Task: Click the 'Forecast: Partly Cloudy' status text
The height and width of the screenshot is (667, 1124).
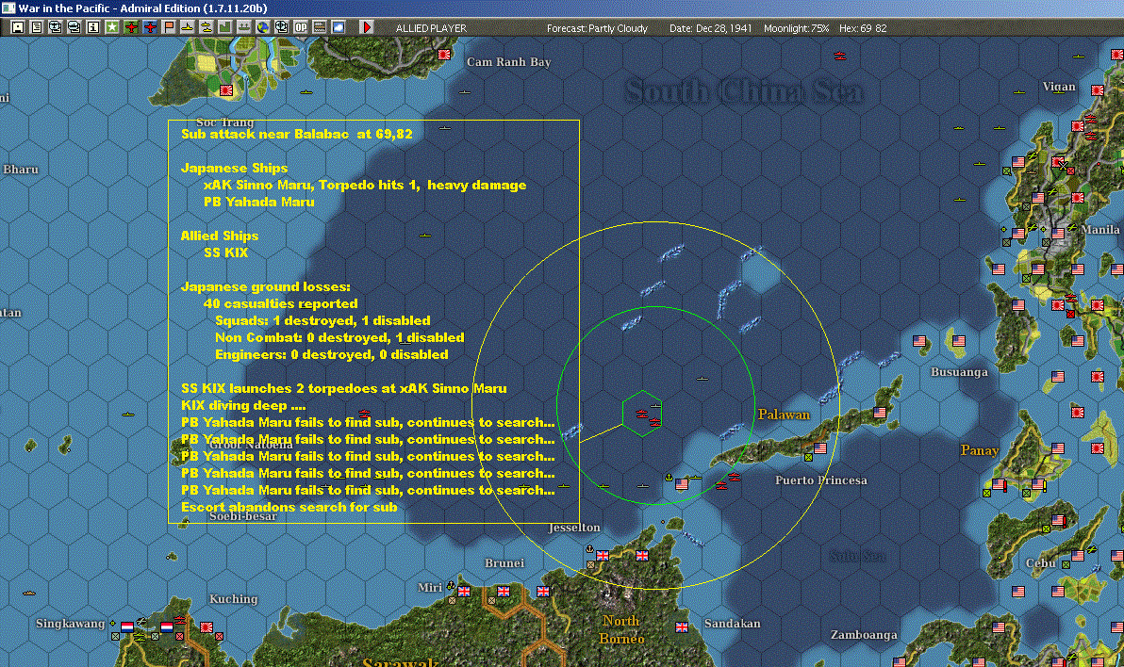Action: [596, 28]
